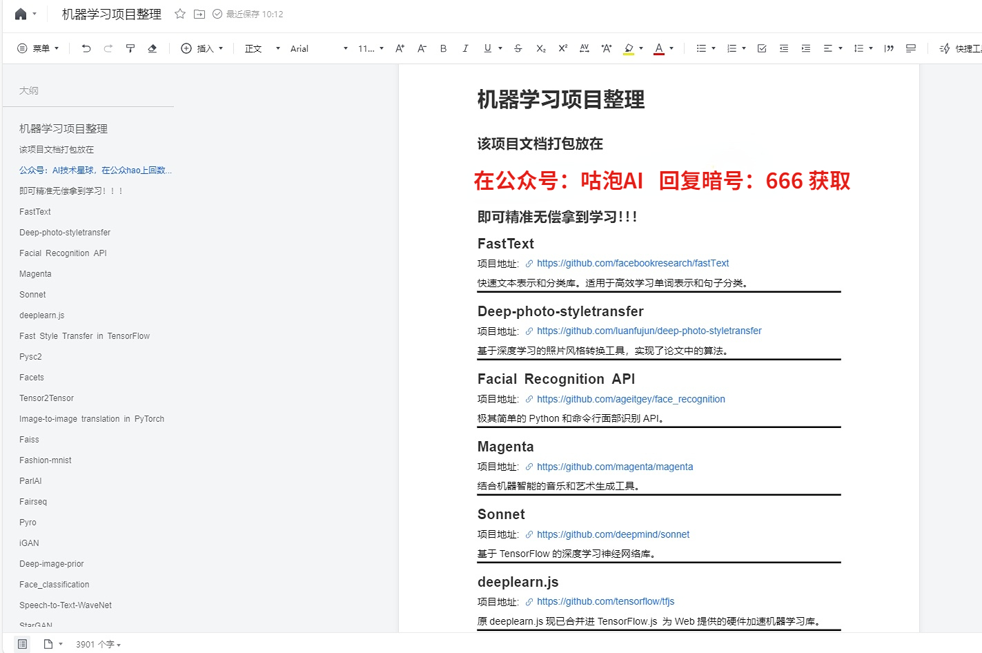Viewport: 982px width, 653px height.
Task: Insert a bulleted list
Action: pos(701,48)
